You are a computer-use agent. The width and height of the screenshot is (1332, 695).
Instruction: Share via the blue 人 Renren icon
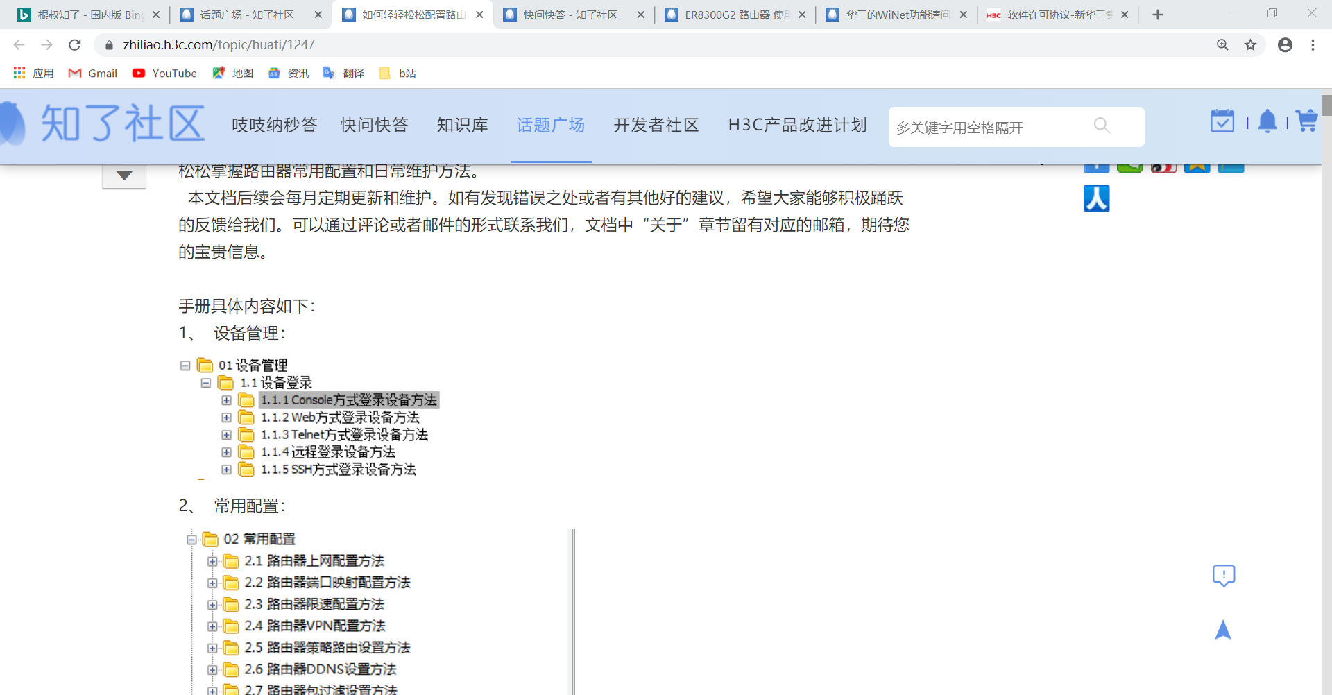coord(1097,198)
